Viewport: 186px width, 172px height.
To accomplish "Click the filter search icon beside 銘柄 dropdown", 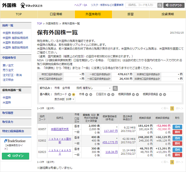I will [115, 88].
